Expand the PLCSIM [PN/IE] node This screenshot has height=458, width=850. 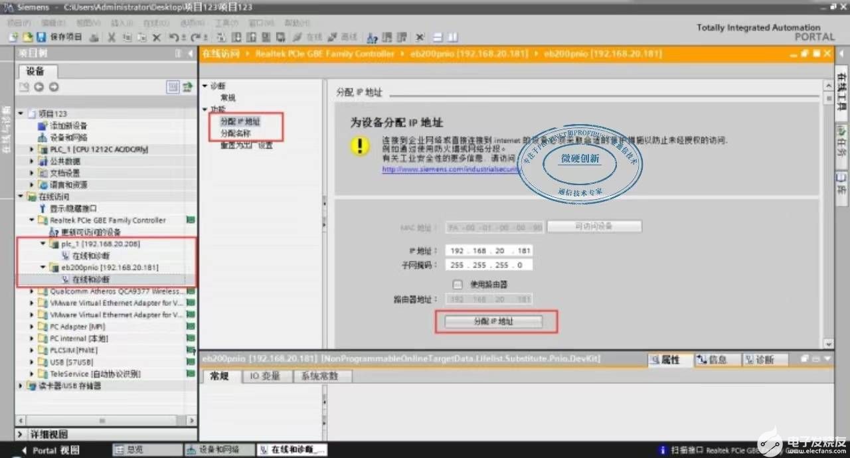click(x=32, y=350)
